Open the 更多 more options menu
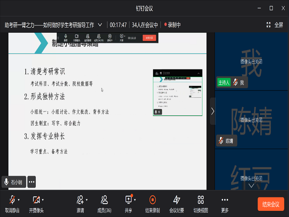This screenshot has height=217, width=289. [225, 200]
